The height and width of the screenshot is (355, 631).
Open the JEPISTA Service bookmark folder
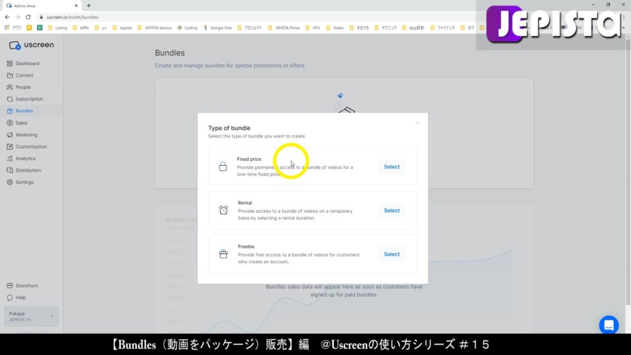point(154,28)
